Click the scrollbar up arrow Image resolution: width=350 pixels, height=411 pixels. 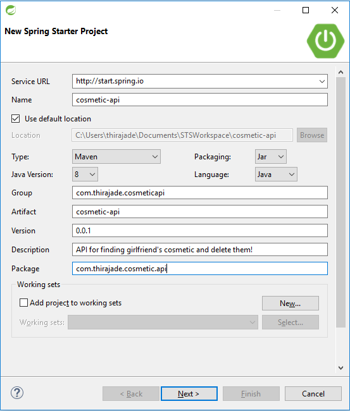pyautogui.click(x=341, y=72)
